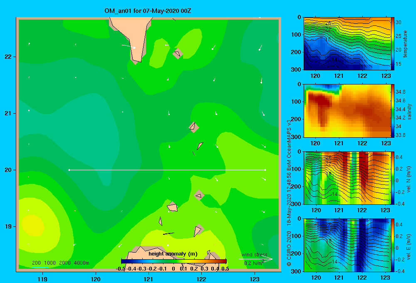This screenshot has height=283, width=416.
Task: Click the "vel. E (m/s)" axis label
Action: [409, 247]
